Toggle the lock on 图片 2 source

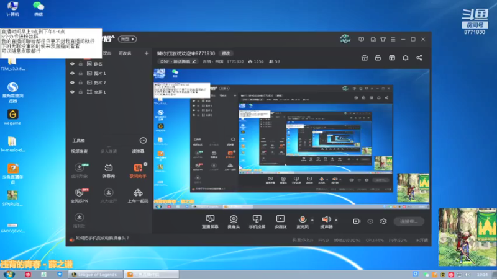(81, 82)
